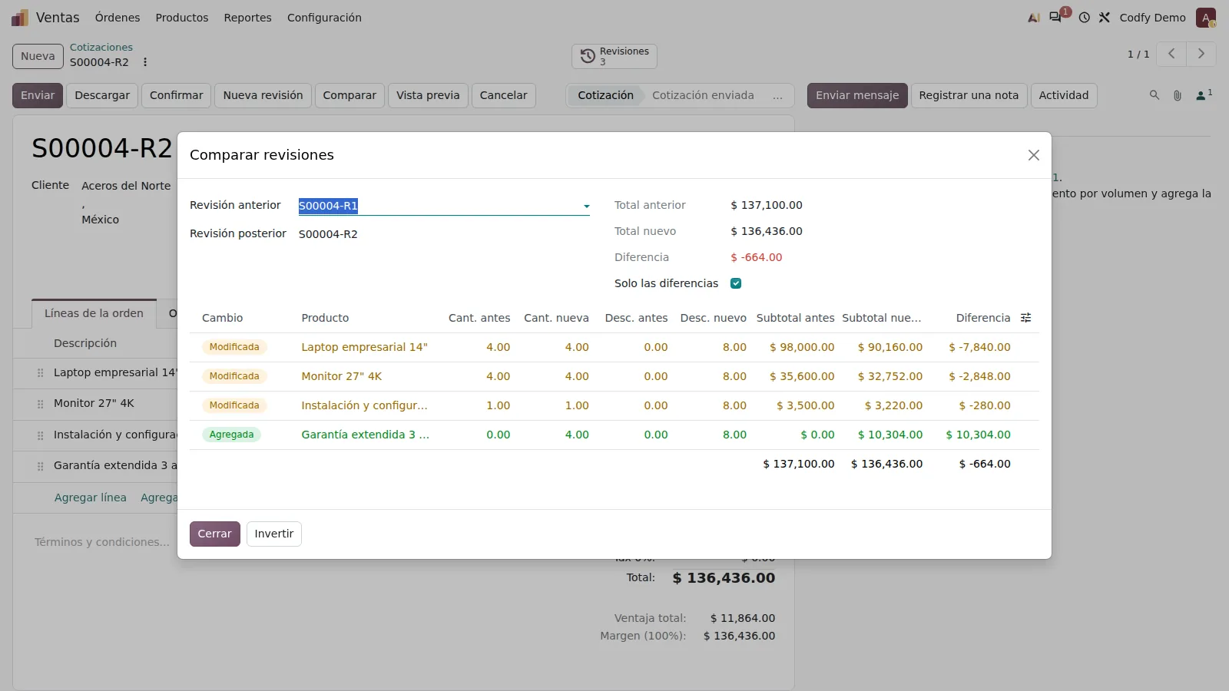Viewport: 1229px width, 691px height.
Task: Open the Productos menu
Action: pyautogui.click(x=182, y=18)
